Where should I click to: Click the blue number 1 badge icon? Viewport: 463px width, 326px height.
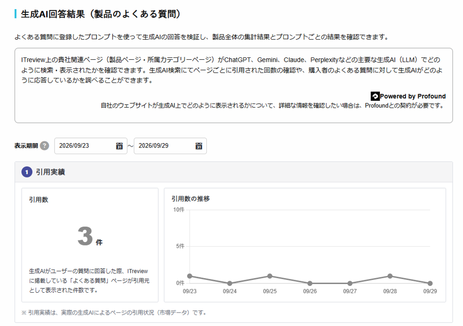[x=27, y=172]
